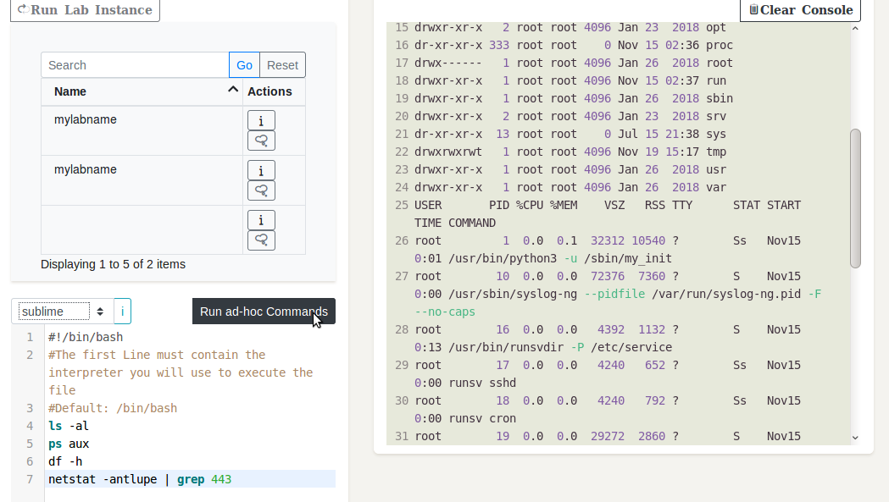Click the console scroll-down arrow
The image size is (889, 502).
[x=856, y=438]
